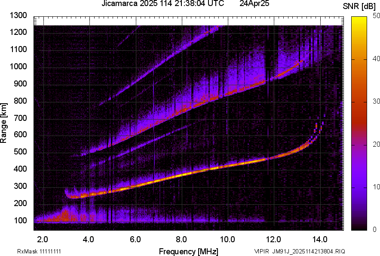The image size is (380, 256).
Task: Click the filename 'JM91J_2025114213804.RIQ'
Action: click(x=309, y=251)
